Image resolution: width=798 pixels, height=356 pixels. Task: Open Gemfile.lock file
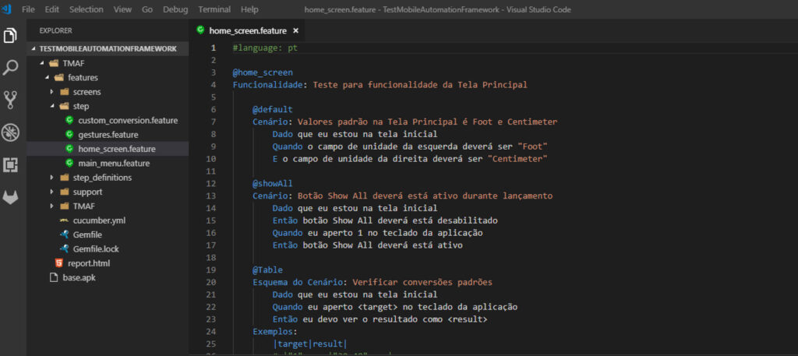96,248
